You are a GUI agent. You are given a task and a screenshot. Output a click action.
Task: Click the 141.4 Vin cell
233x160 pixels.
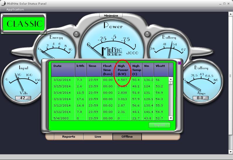click(148, 112)
